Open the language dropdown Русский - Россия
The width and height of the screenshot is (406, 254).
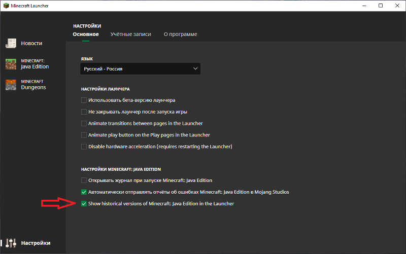(x=140, y=69)
